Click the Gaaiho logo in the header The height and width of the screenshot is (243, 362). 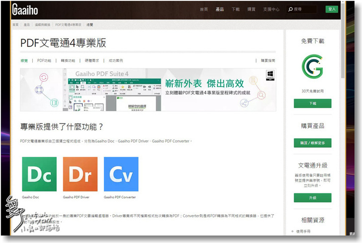coord(24,9)
